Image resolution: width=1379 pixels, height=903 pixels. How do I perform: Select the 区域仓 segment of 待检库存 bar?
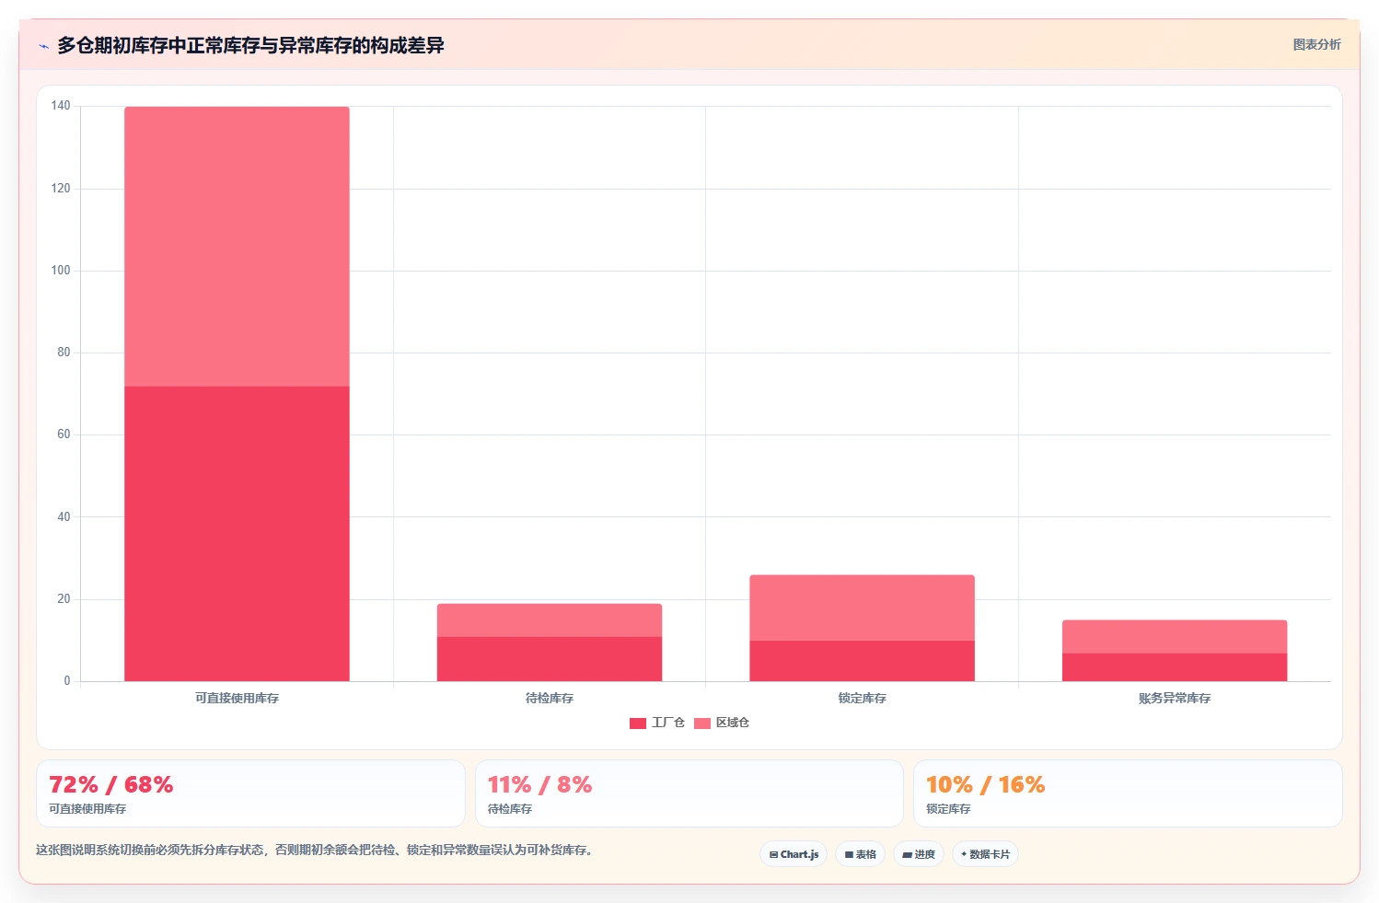550,620
